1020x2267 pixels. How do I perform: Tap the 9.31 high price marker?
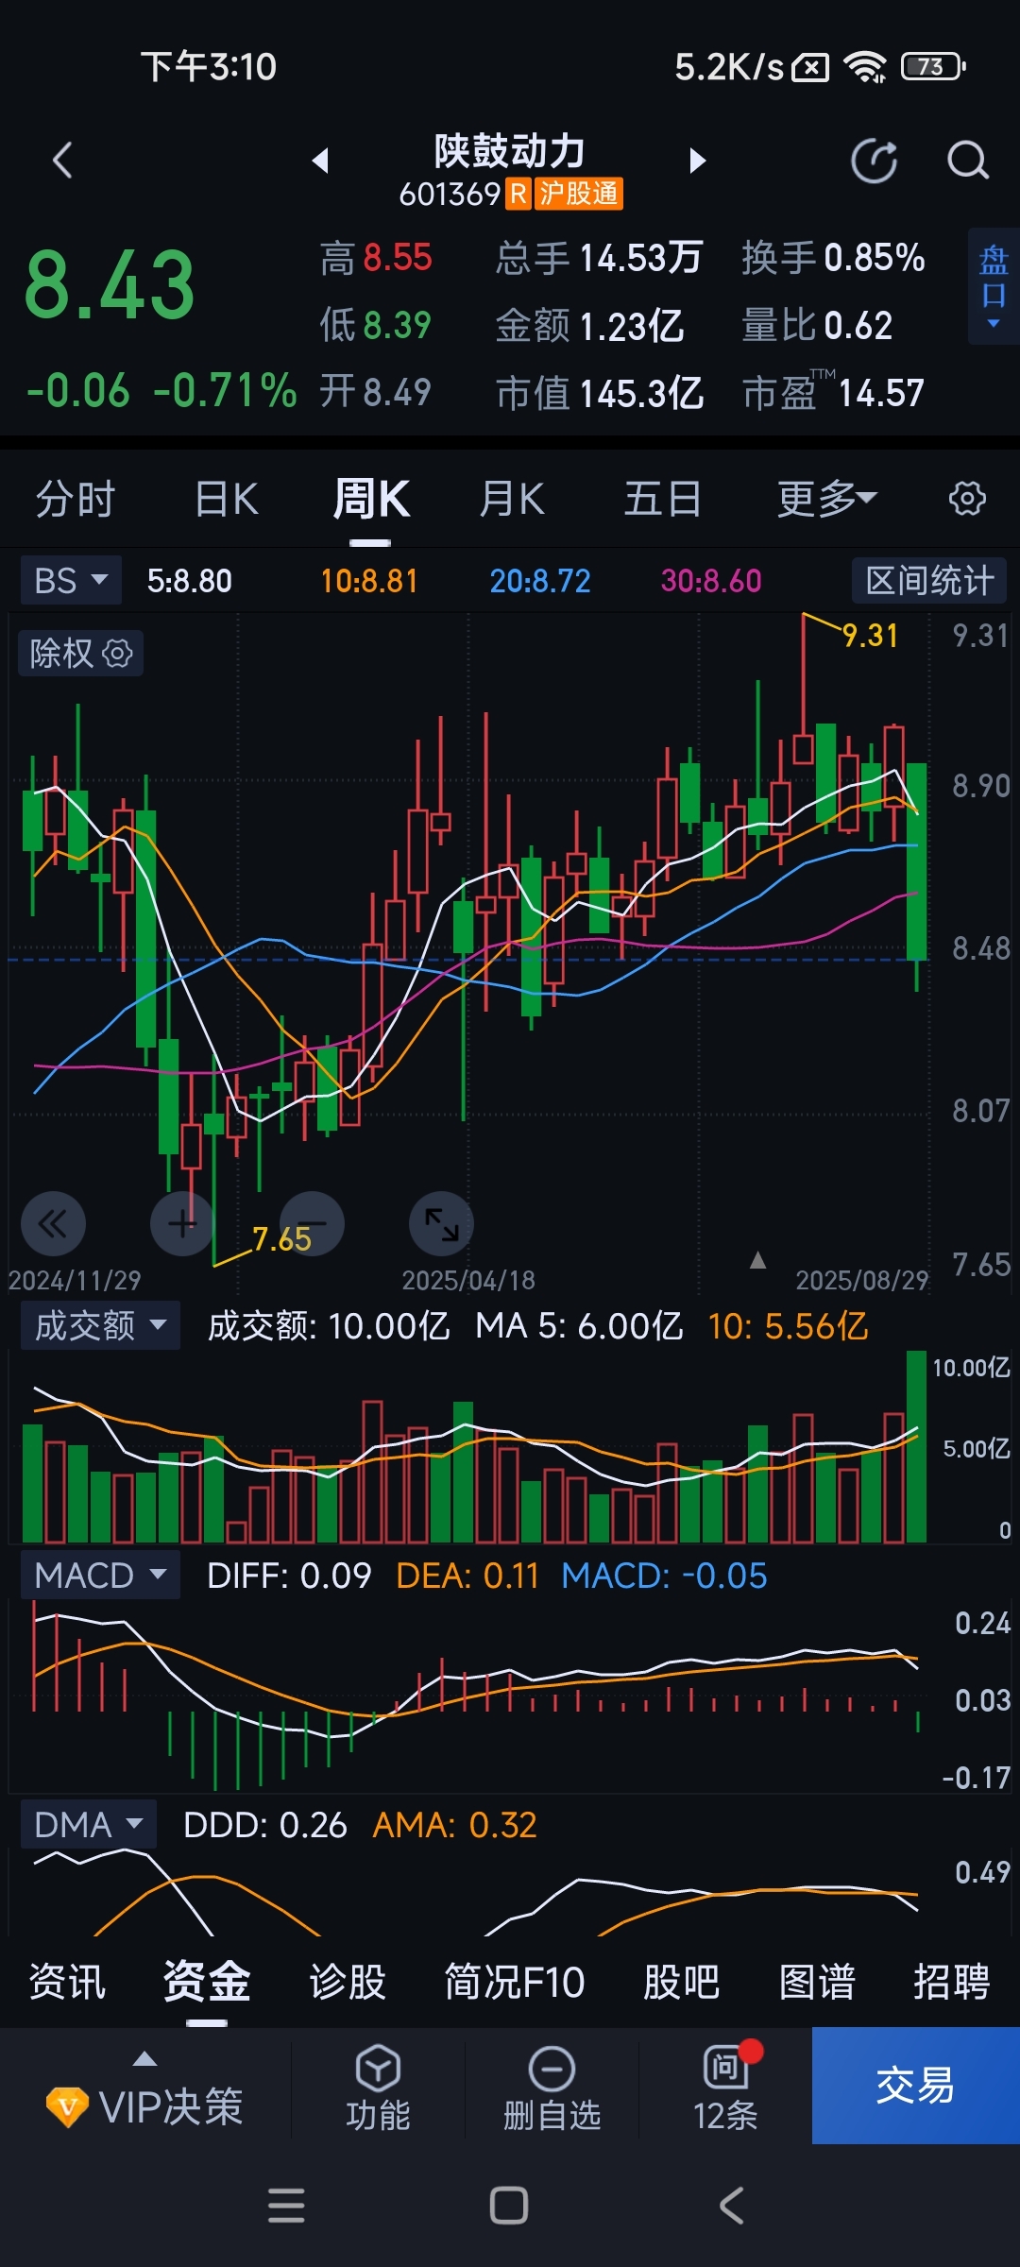tap(870, 636)
